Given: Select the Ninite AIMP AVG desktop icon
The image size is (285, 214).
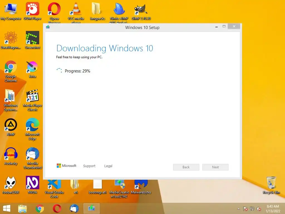Looking at the screenshot, I should coord(119,12).
